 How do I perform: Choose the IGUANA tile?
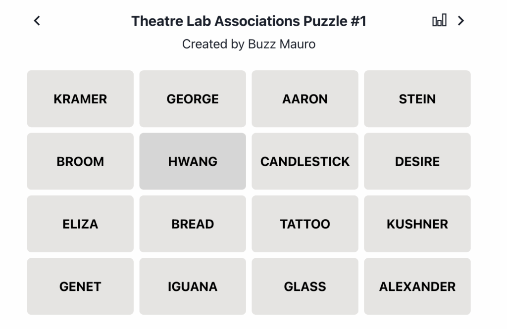(x=193, y=286)
